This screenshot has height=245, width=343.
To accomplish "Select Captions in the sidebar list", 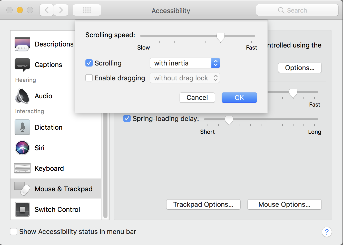I will [48, 65].
